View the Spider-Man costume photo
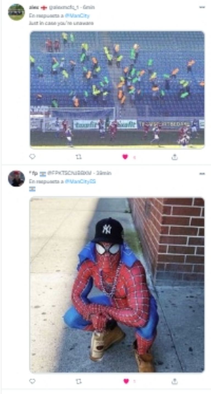Screen dimensions: 211x394 117,285
